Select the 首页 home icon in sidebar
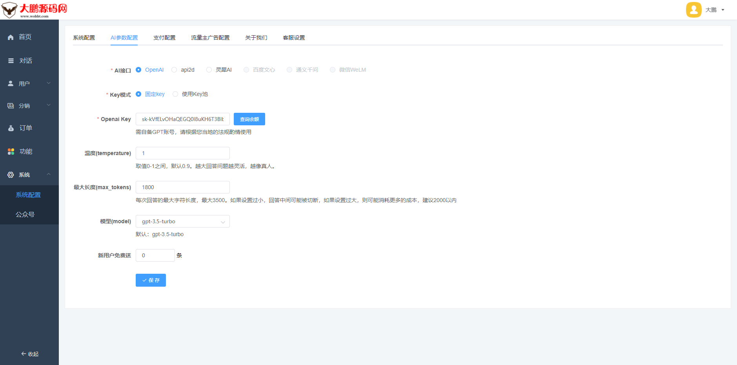The height and width of the screenshot is (365, 737). click(x=11, y=37)
